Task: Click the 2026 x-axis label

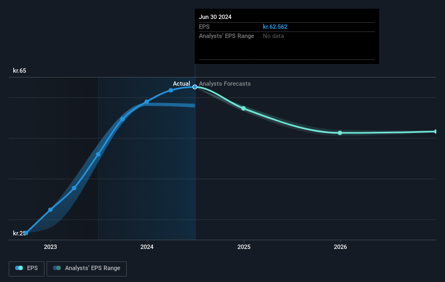Action: click(340, 247)
